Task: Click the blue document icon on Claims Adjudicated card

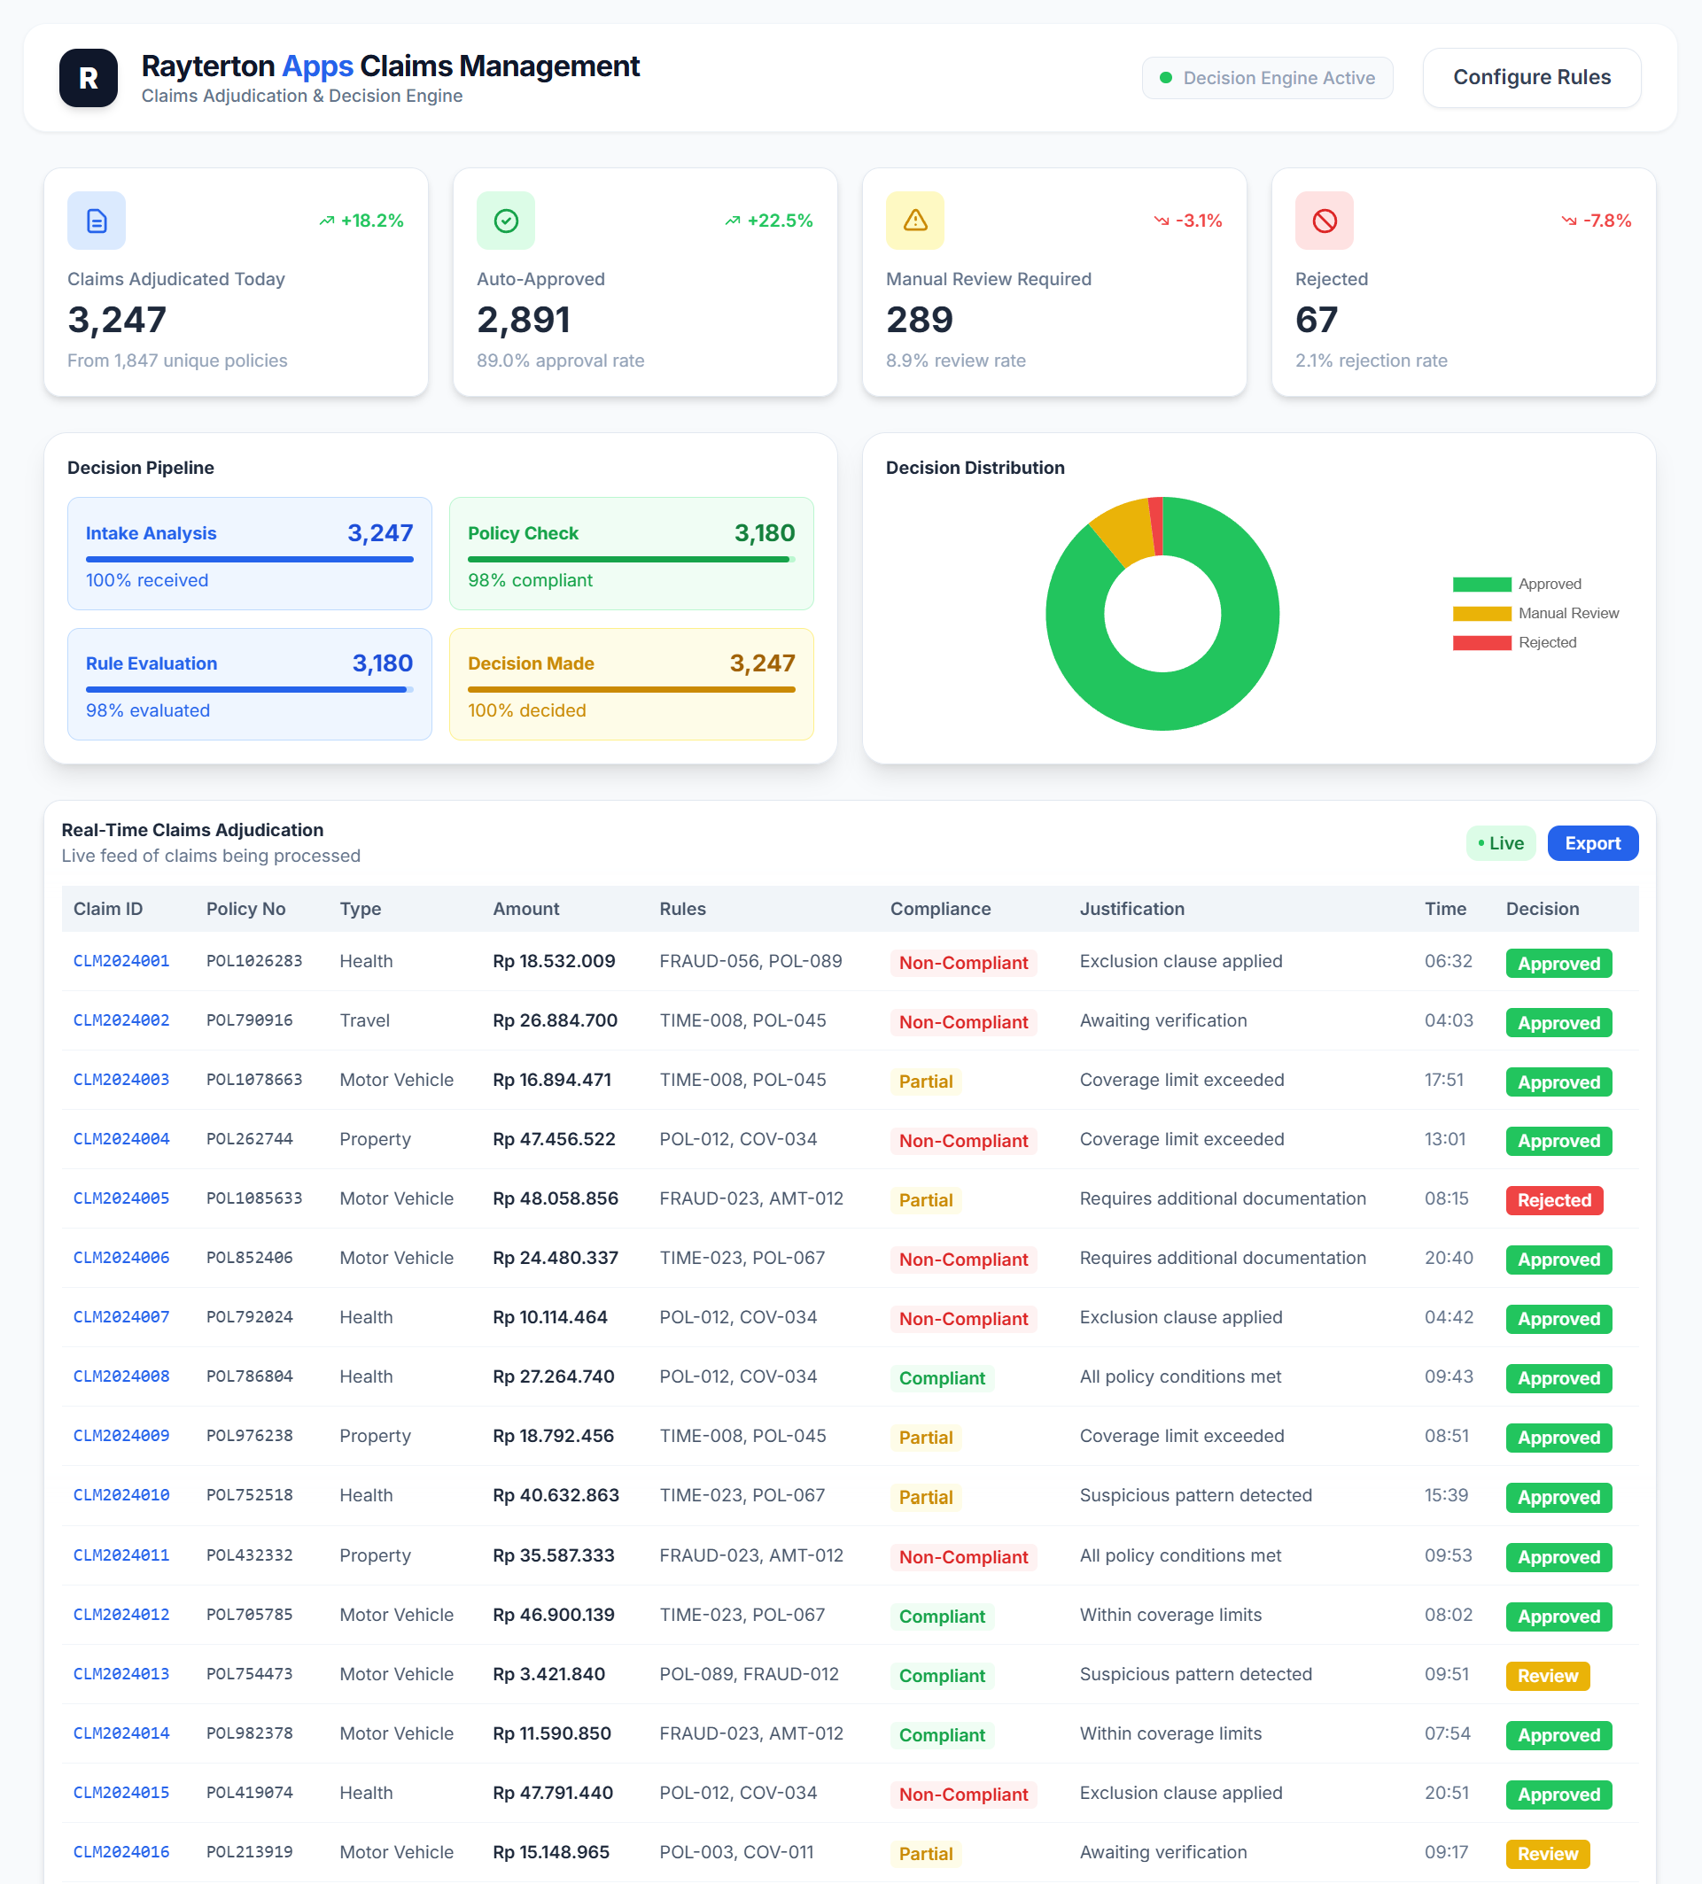Action: [97, 221]
